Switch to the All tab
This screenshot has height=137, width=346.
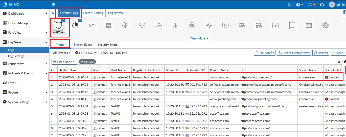coord(54,13)
